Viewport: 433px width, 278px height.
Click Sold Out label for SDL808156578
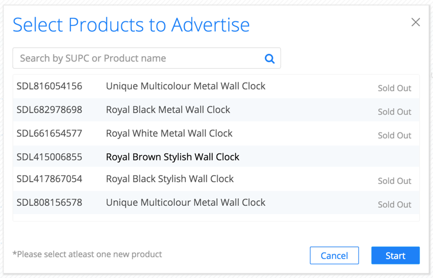395,205
